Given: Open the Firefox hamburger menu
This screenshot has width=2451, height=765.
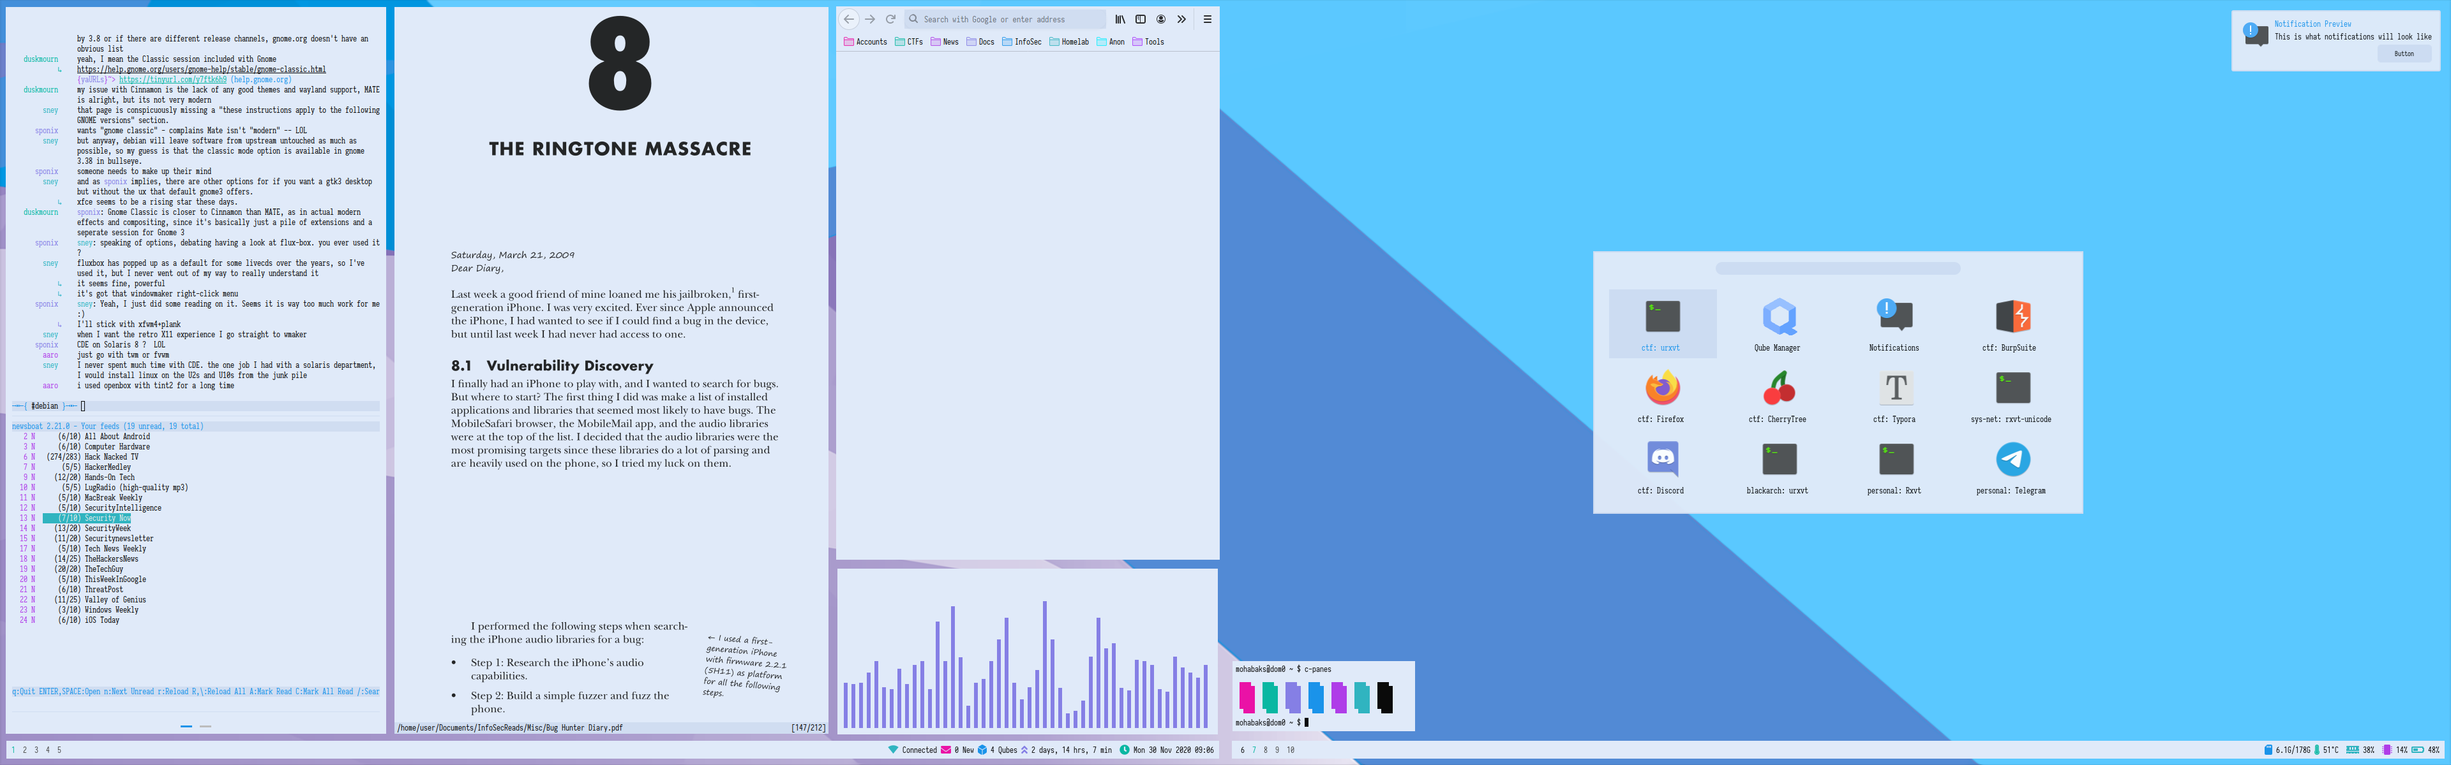Looking at the screenshot, I should tap(1208, 19).
